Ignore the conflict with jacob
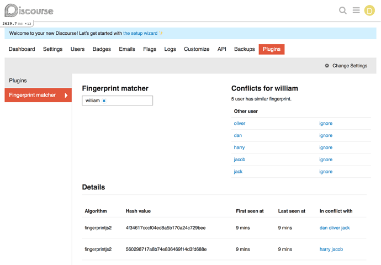Screen dimensions: 381x265 coord(326,160)
